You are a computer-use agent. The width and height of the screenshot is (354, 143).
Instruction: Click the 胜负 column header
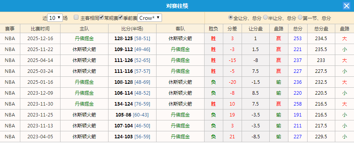213,29
